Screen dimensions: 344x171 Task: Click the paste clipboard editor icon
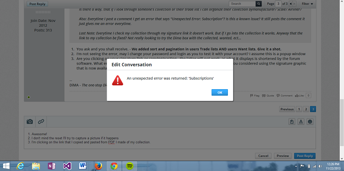pos(292,121)
